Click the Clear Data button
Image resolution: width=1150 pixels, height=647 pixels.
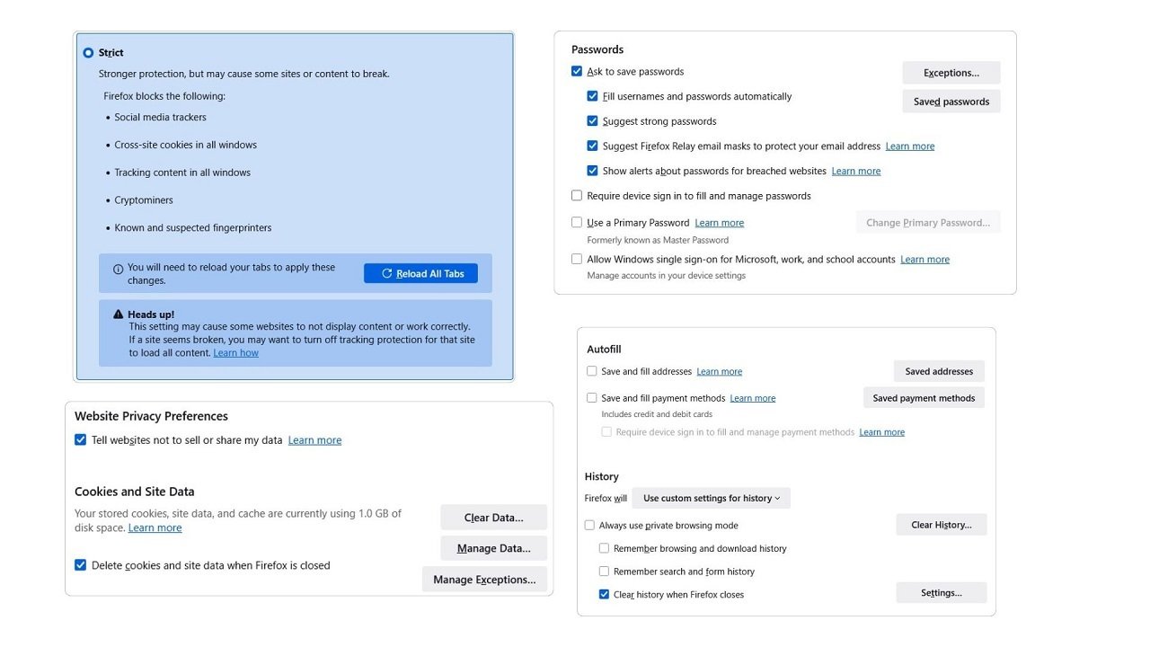pyautogui.click(x=493, y=517)
